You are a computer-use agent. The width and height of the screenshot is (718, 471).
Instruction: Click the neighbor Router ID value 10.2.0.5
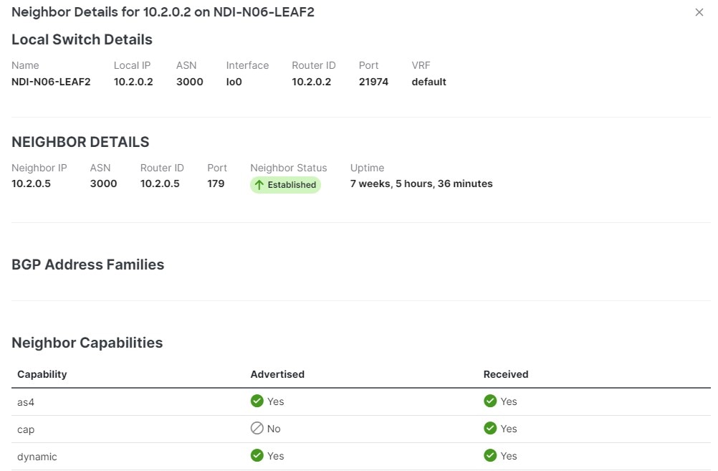[x=160, y=184]
